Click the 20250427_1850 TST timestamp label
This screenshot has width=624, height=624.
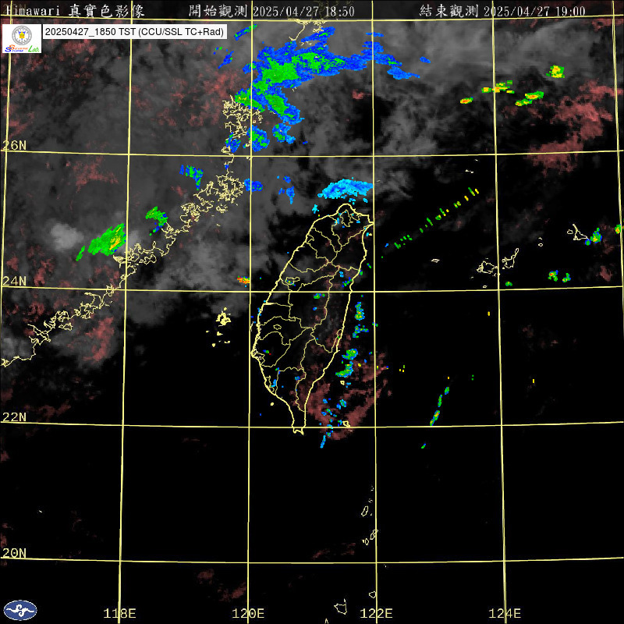coord(134,32)
